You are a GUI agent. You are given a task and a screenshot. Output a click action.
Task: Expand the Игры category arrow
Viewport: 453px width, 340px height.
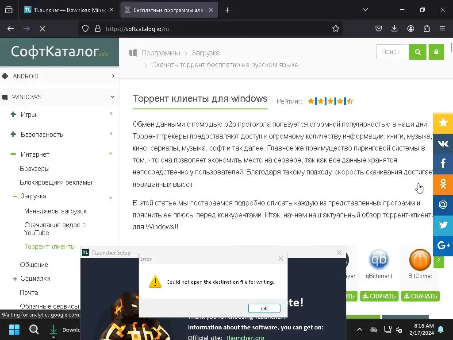pos(111,114)
